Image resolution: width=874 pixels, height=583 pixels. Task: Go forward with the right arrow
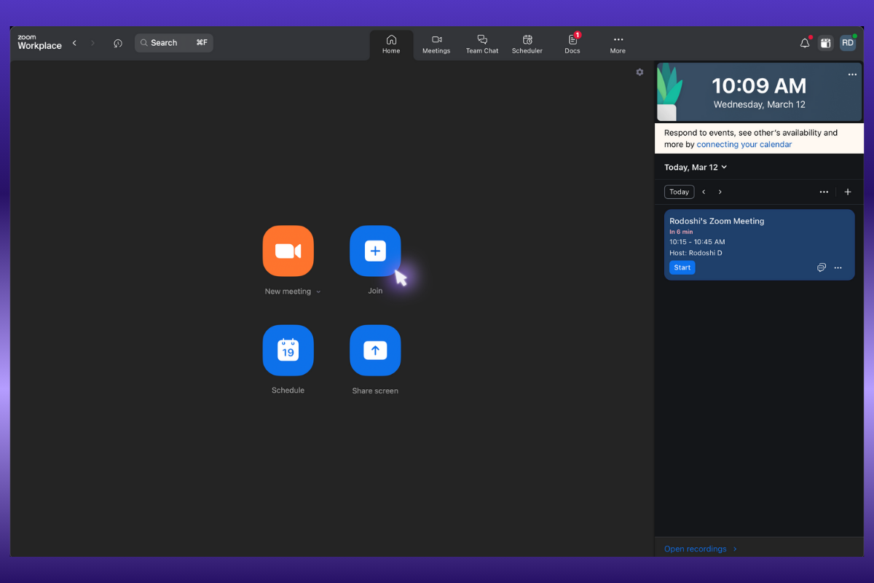click(x=92, y=43)
